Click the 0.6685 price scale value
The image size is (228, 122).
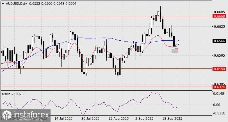[x=218, y=12]
